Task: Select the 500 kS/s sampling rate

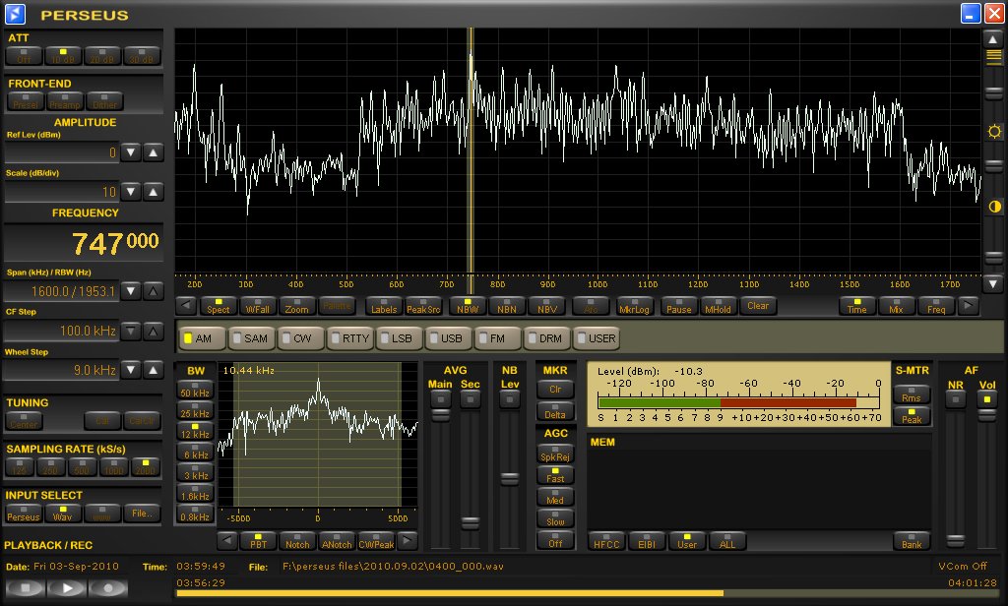Action: pyautogui.click(x=82, y=467)
